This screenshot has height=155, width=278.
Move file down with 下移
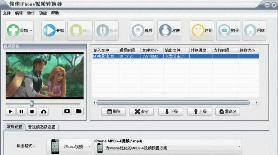tap(171, 111)
